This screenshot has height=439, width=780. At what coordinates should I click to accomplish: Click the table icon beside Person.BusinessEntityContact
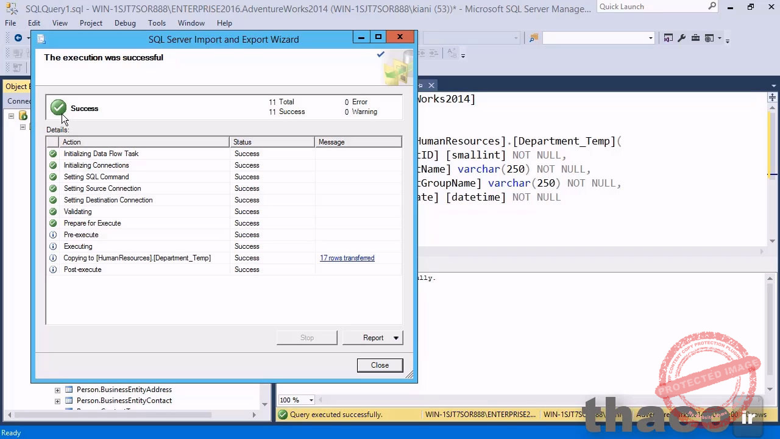tap(69, 401)
